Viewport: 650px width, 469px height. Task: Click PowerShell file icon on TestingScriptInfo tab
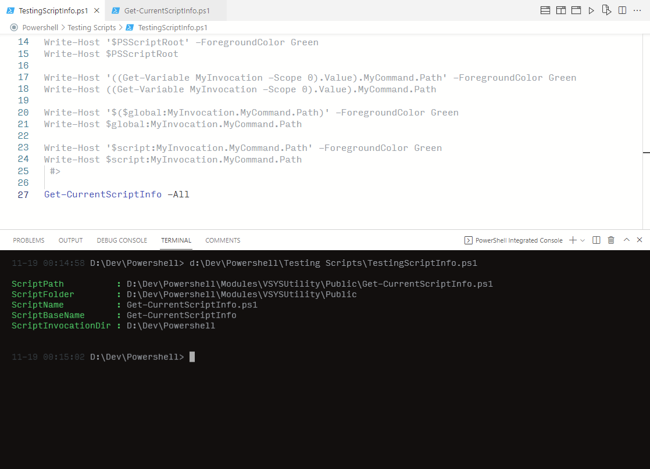(x=10, y=11)
